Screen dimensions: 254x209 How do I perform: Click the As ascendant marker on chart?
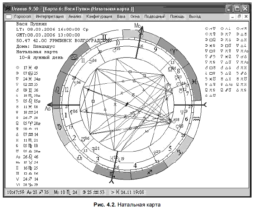(x=47, y=107)
